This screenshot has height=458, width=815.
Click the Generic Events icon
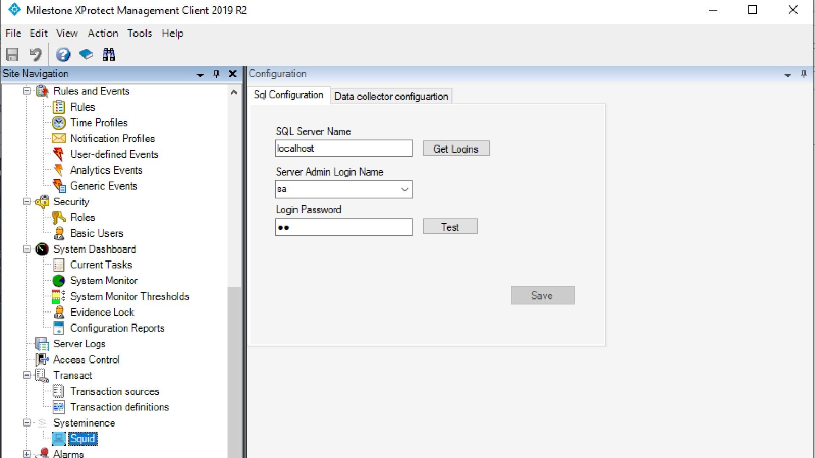click(59, 186)
